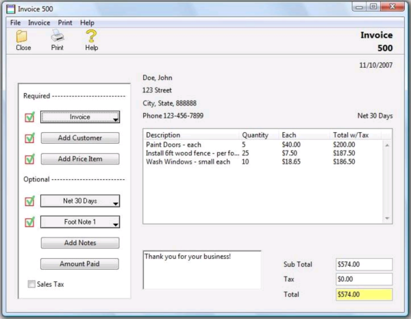Open the Print menu in menu bar
411x319 pixels.
tap(65, 23)
